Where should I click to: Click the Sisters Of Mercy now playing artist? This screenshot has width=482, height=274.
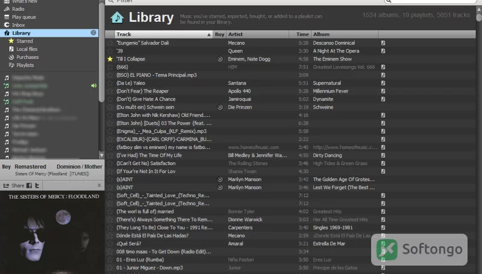(31, 174)
